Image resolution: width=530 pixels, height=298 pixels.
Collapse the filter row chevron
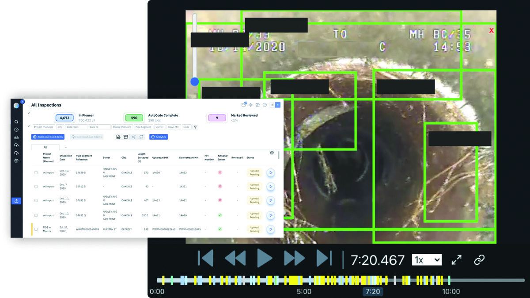coord(29,126)
